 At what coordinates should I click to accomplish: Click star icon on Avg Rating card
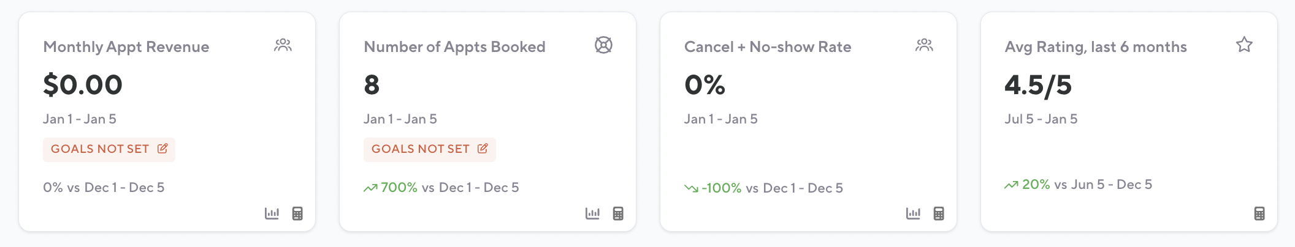1244,45
